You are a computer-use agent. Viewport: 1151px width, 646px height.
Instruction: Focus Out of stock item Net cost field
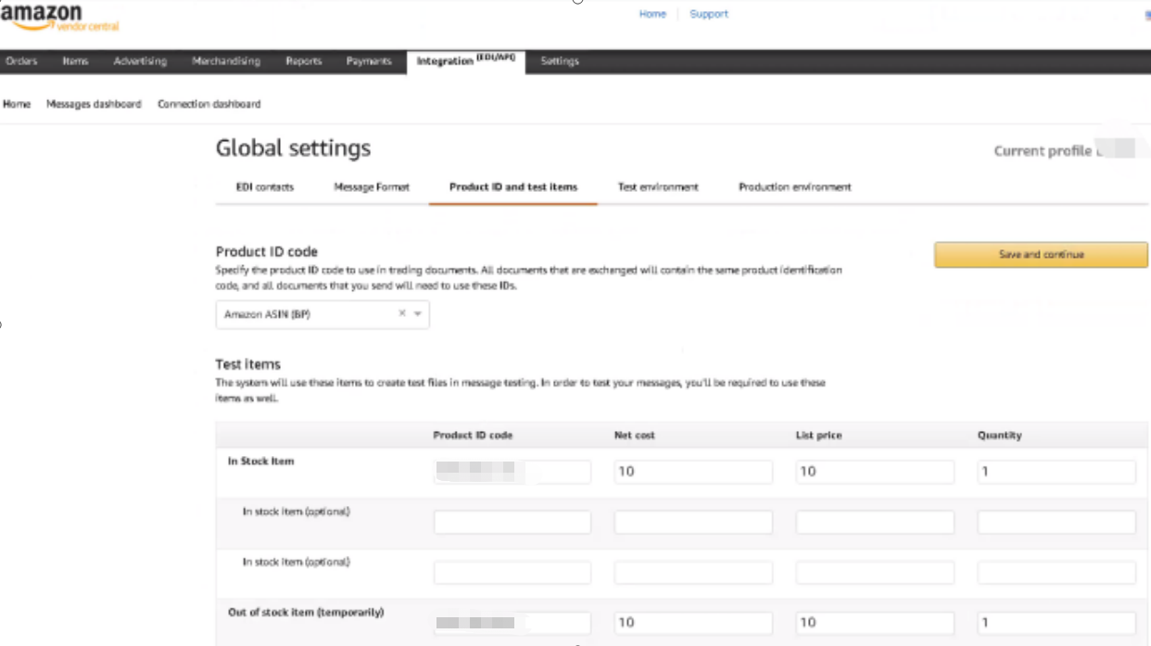click(693, 623)
